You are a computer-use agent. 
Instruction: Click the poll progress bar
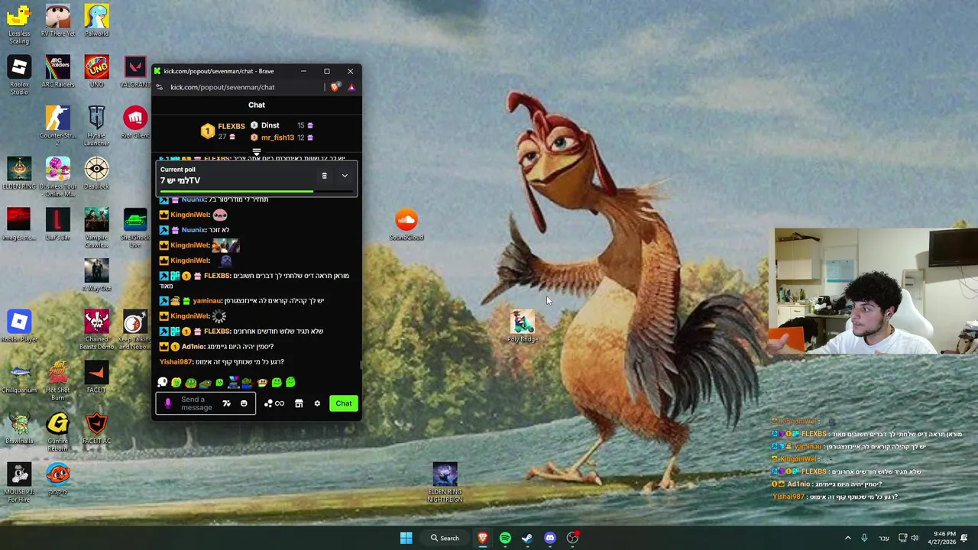point(257,191)
